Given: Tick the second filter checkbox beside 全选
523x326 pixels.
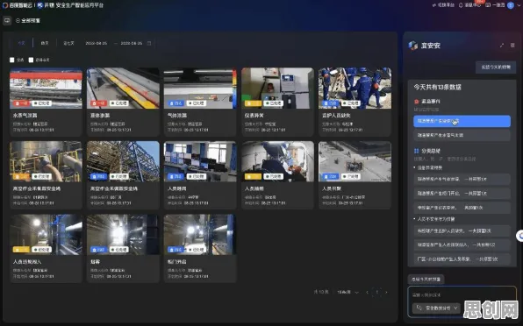Looking at the screenshot, I should [31, 60].
